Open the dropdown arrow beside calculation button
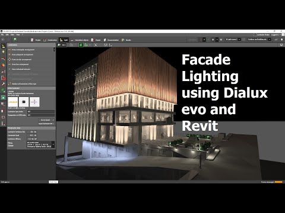The height and width of the screenshot is (213, 285). (x=204, y=40)
